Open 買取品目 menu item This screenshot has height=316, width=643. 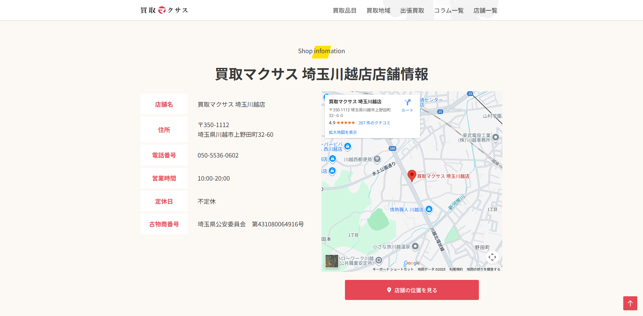coord(344,11)
